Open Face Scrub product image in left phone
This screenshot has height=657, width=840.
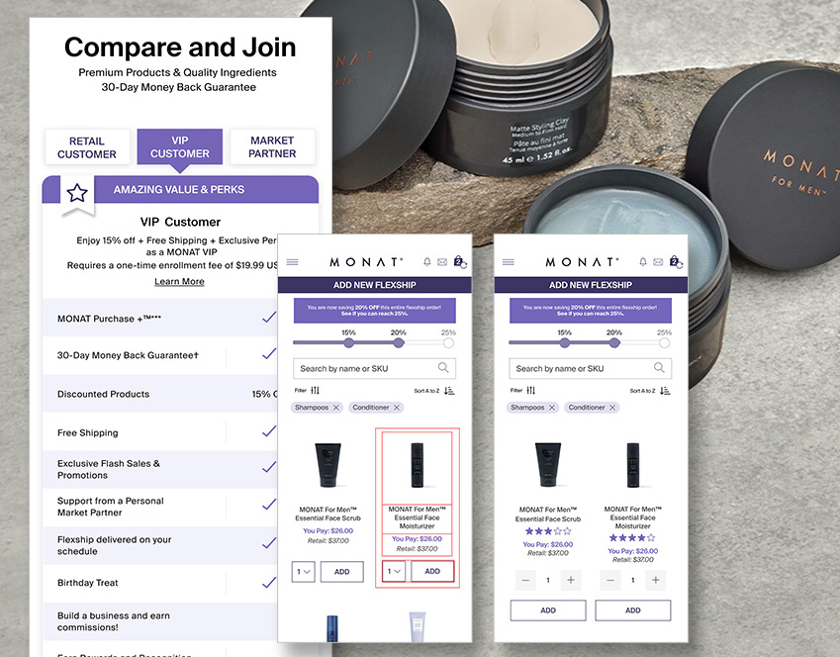[327, 465]
